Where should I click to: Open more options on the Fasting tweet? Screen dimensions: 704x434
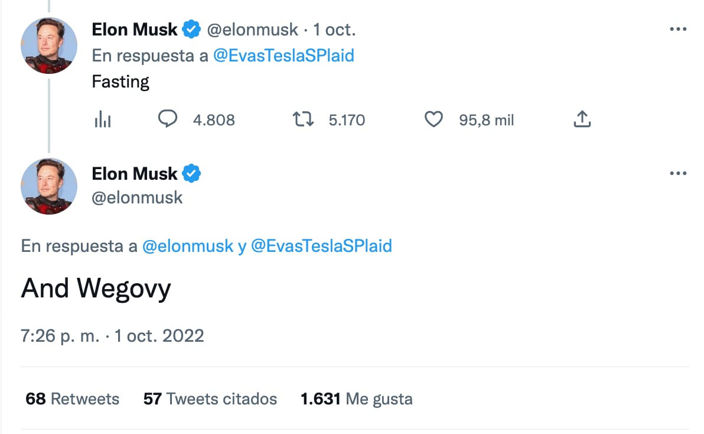pyautogui.click(x=678, y=30)
